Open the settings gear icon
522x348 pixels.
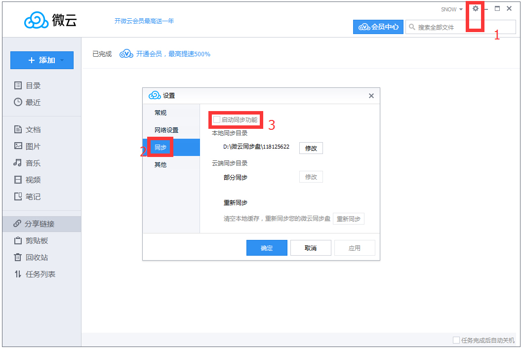point(475,9)
